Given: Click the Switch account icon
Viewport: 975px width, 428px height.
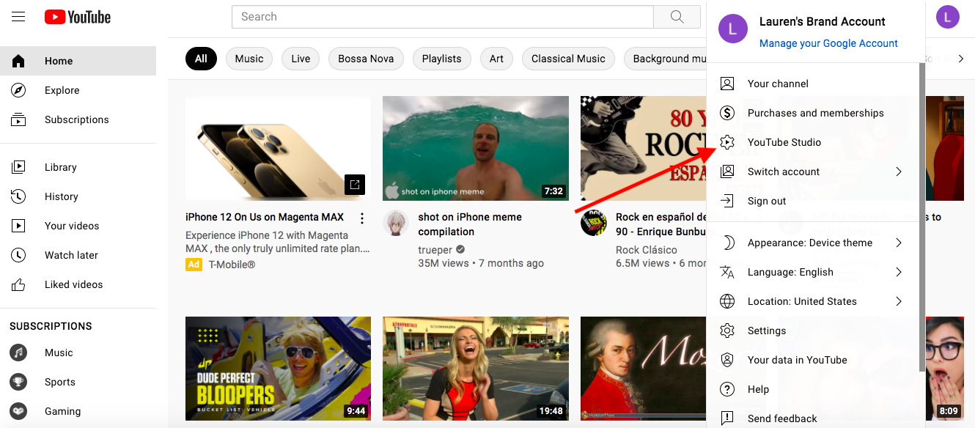Looking at the screenshot, I should (727, 171).
